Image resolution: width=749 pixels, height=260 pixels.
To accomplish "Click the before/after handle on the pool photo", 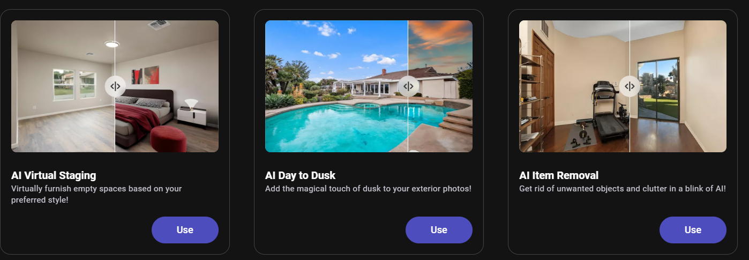I will coord(408,86).
